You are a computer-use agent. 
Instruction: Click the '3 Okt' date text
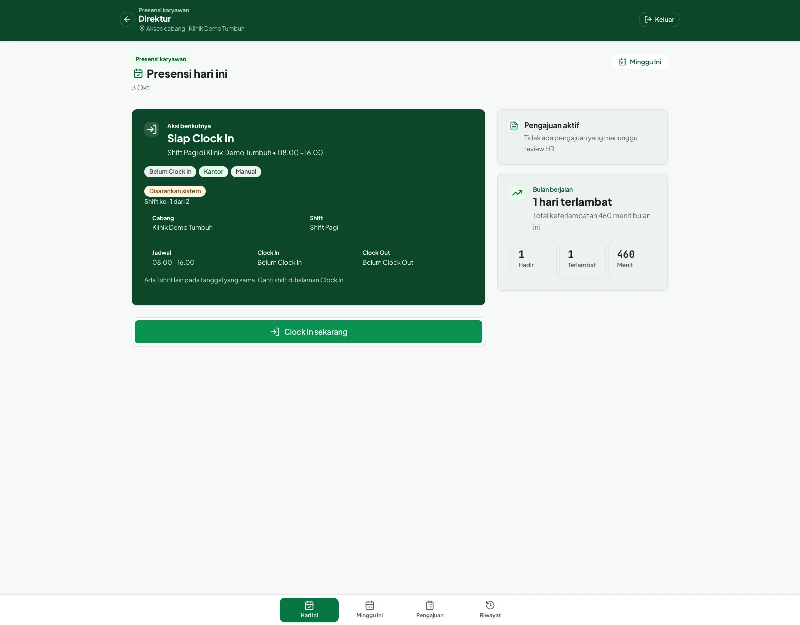click(141, 88)
